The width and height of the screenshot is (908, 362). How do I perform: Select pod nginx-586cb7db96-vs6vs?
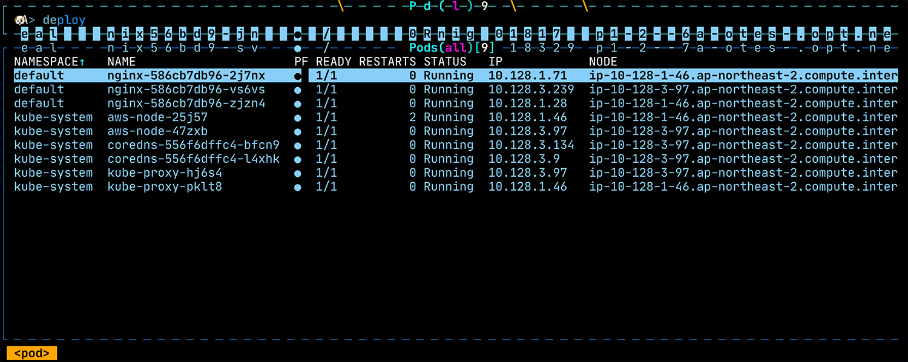point(186,90)
